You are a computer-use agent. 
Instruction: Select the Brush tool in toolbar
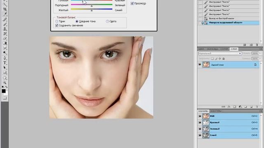[x=5, y=24]
